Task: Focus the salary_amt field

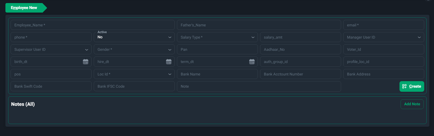Action: [x=300, y=37]
